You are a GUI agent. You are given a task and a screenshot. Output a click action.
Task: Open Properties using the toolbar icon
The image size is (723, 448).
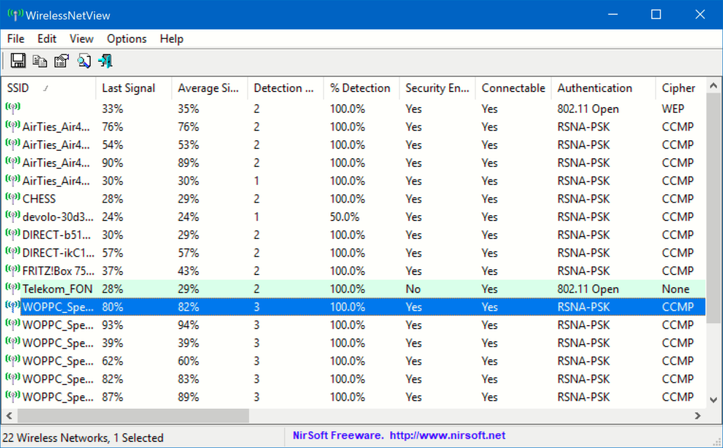(62, 61)
